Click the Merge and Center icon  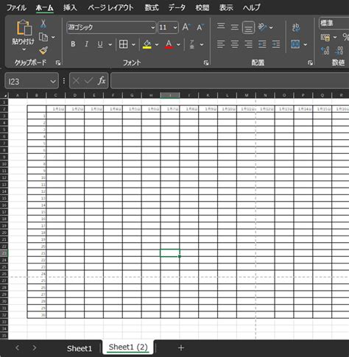(x=295, y=44)
